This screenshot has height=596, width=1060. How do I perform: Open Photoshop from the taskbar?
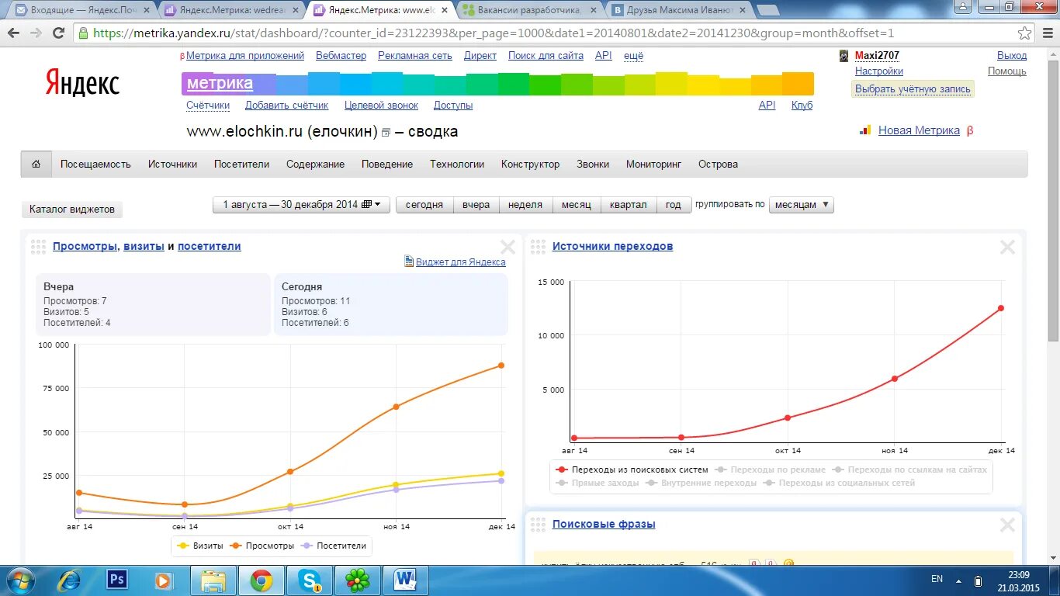point(117,579)
